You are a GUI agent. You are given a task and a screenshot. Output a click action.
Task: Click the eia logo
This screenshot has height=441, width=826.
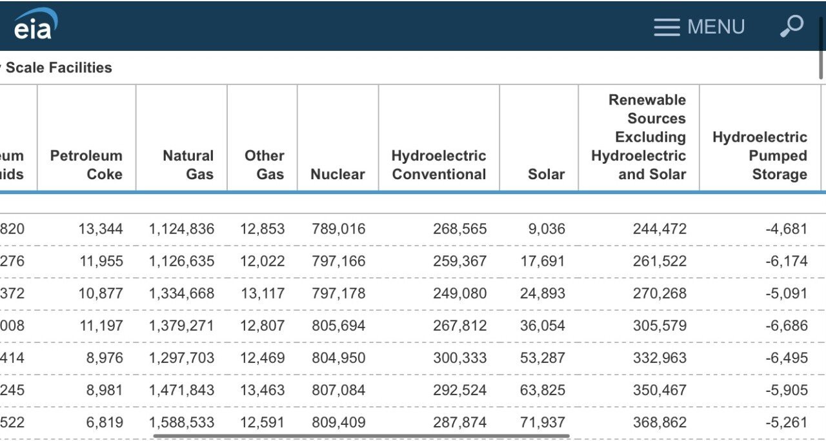pyautogui.click(x=35, y=25)
